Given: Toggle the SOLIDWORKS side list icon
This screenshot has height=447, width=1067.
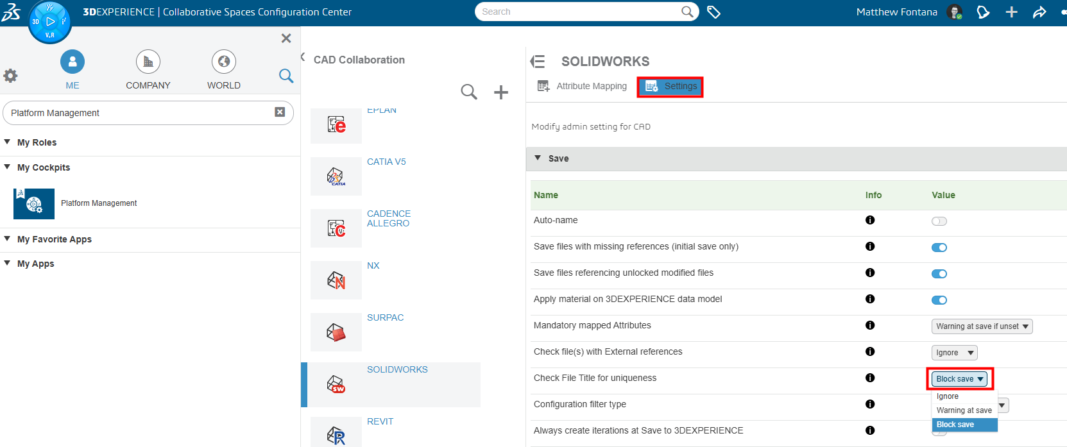Looking at the screenshot, I should pos(538,62).
